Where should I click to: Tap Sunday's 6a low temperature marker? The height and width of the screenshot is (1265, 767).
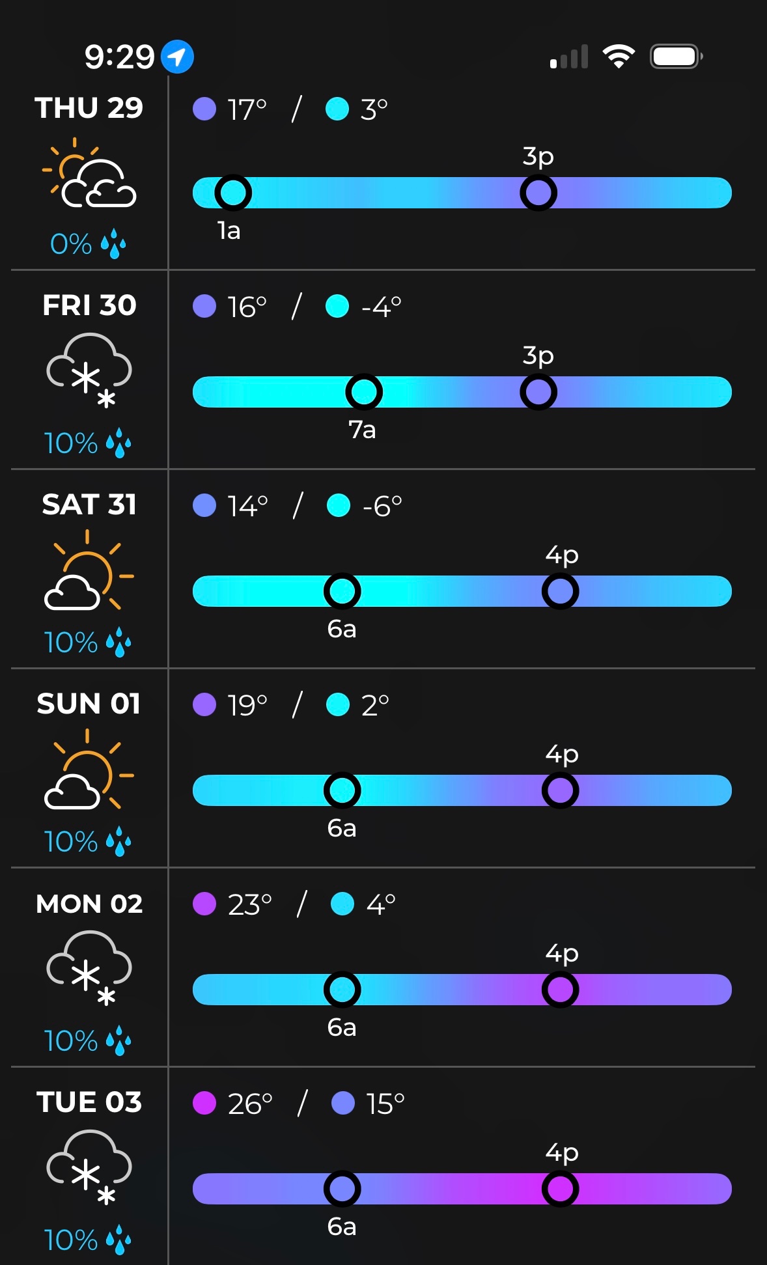pos(342,790)
